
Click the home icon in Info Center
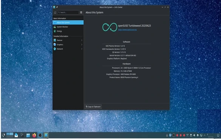[55, 12]
